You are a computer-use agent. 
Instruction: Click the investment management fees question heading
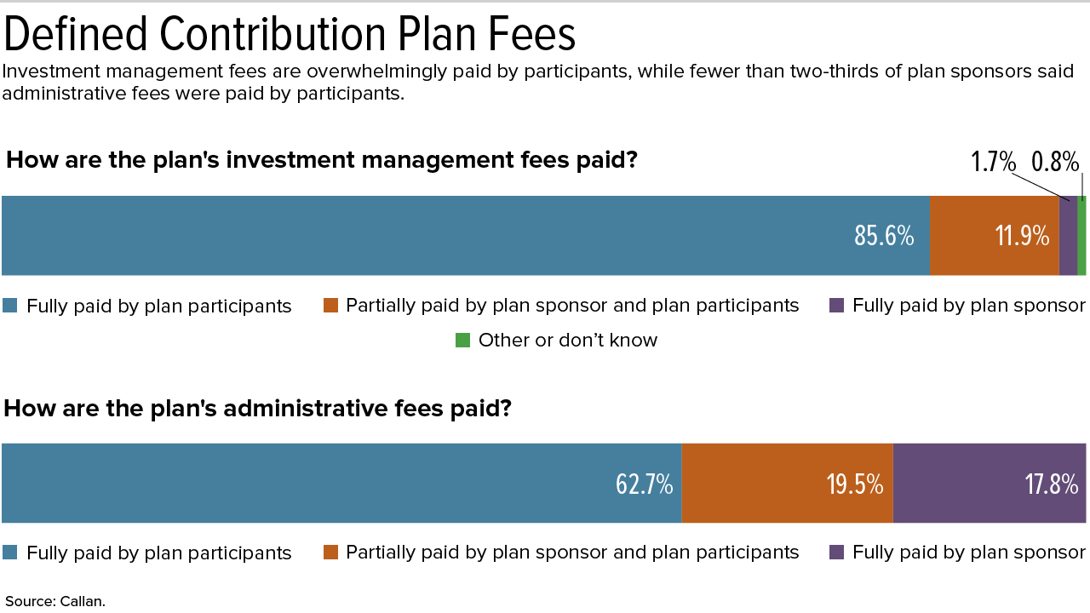322,160
